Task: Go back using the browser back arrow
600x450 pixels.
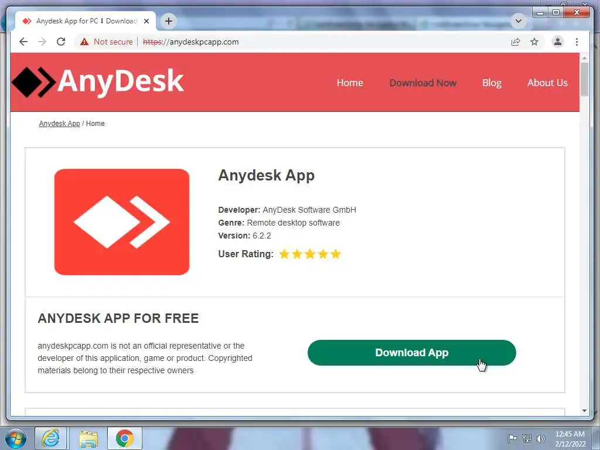Action: coord(23,42)
